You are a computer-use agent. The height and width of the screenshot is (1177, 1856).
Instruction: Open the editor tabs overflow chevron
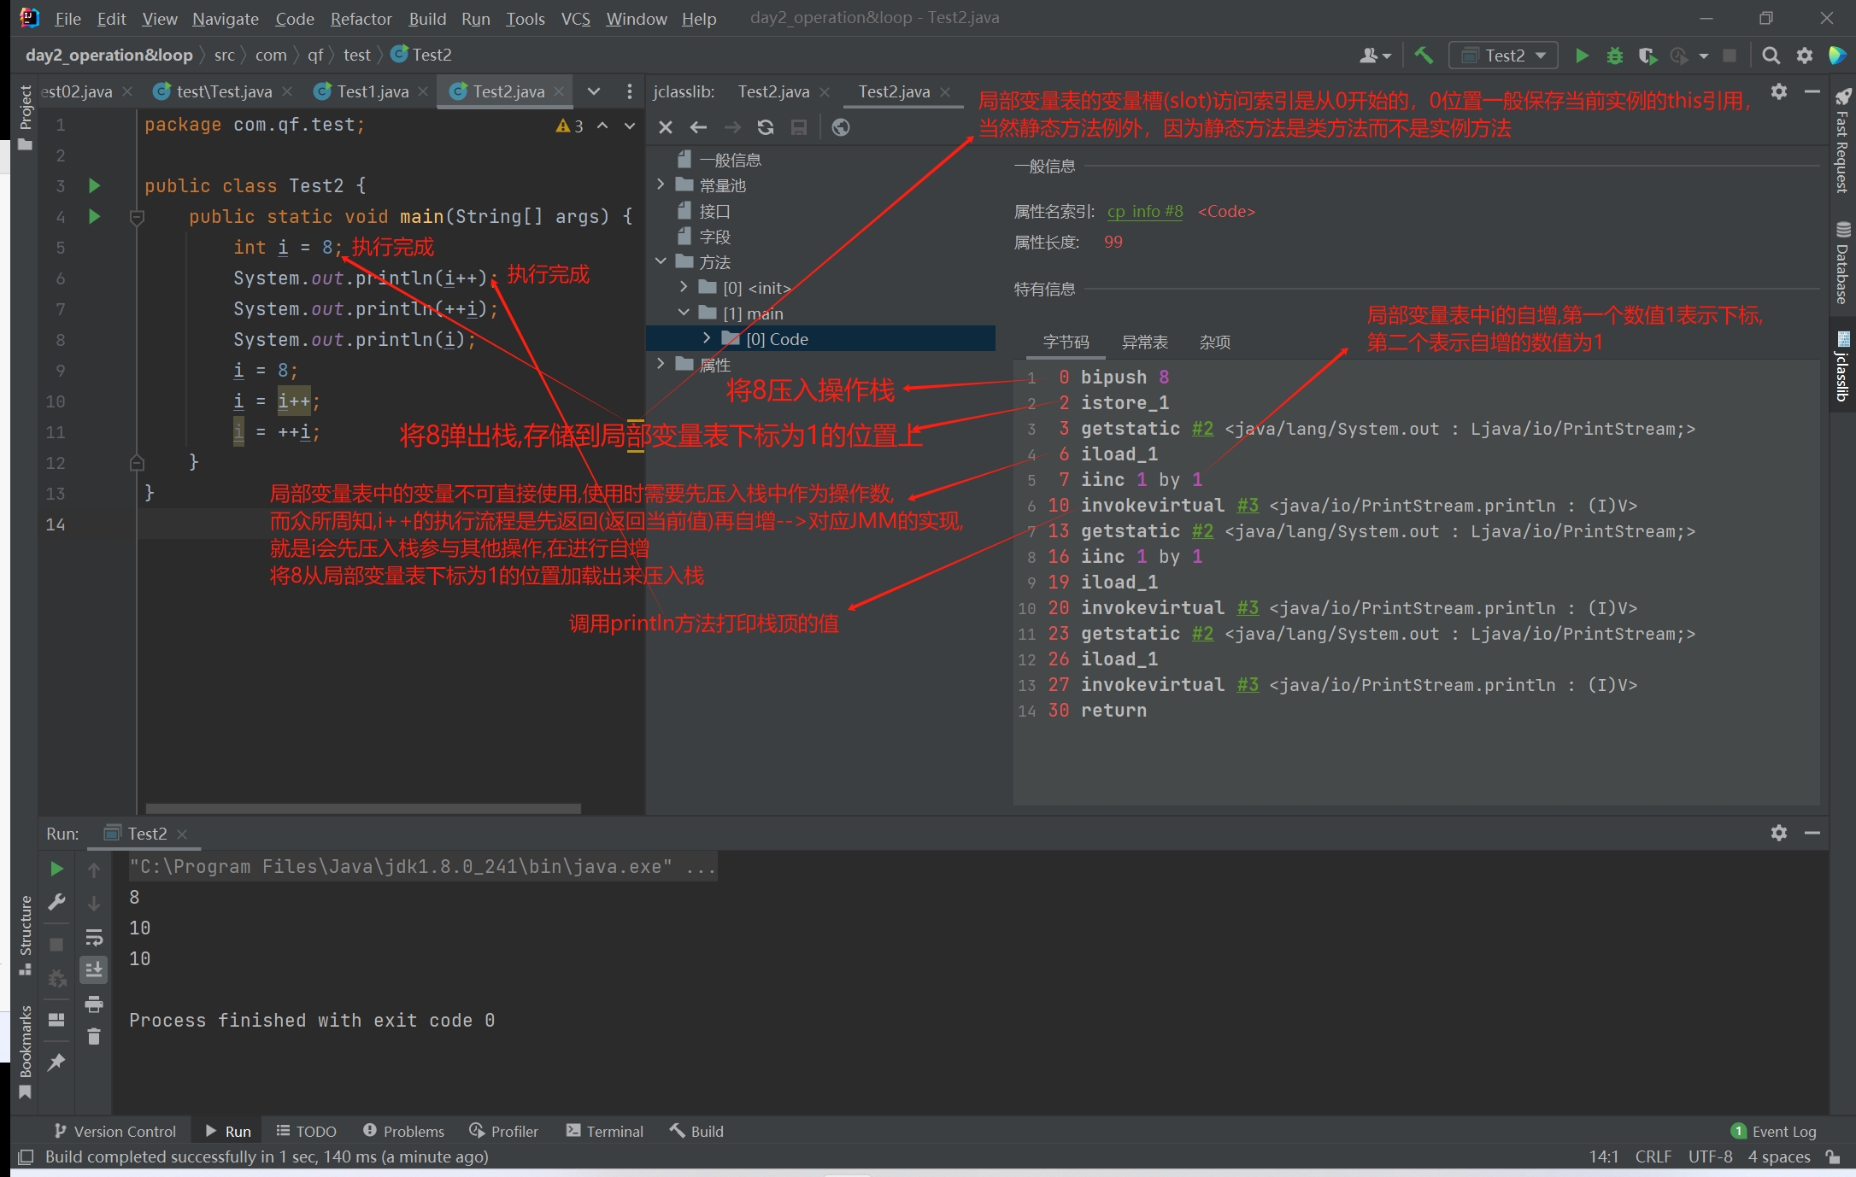coord(594,91)
